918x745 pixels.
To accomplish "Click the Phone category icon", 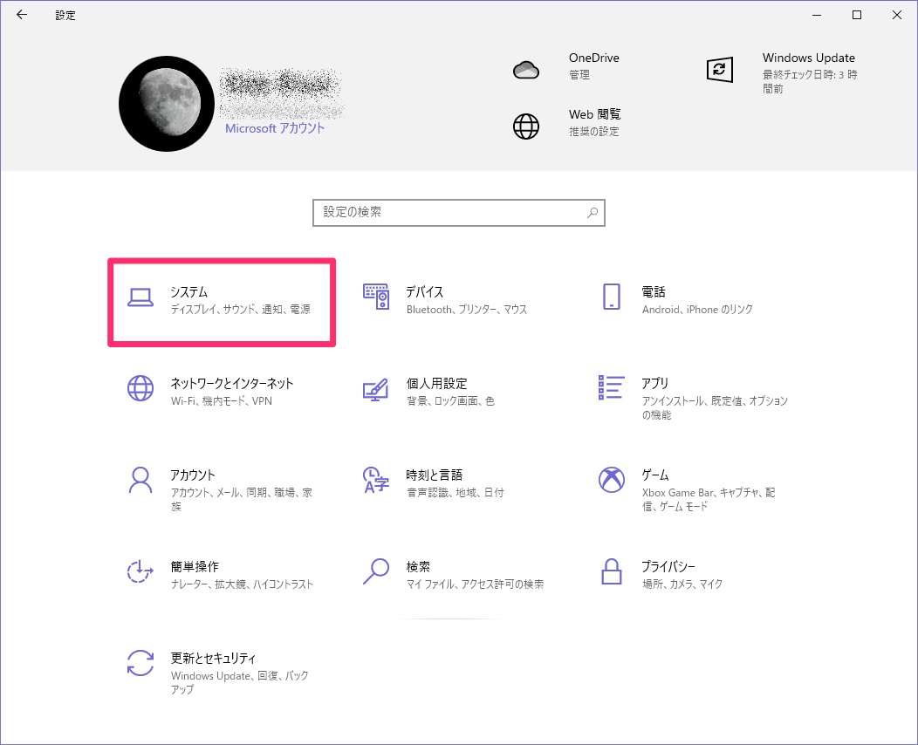I will tap(611, 297).
